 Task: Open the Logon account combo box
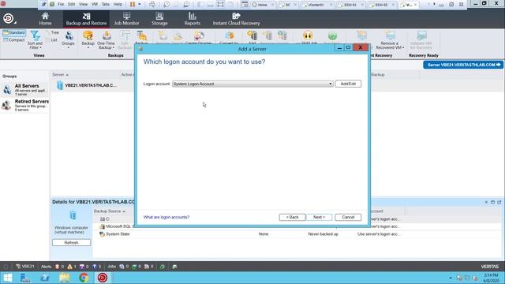pyautogui.click(x=252, y=84)
